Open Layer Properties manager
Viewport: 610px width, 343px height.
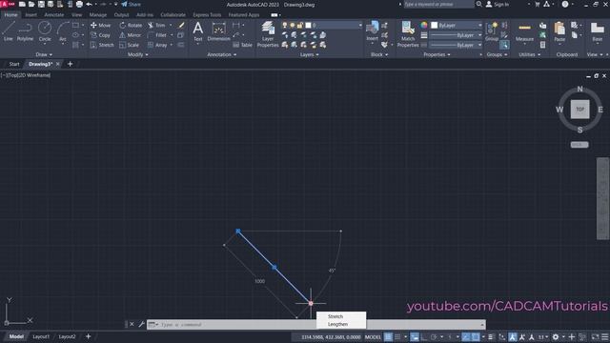click(268, 34)
